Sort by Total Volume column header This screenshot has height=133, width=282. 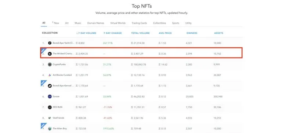(x=141, y=33)
